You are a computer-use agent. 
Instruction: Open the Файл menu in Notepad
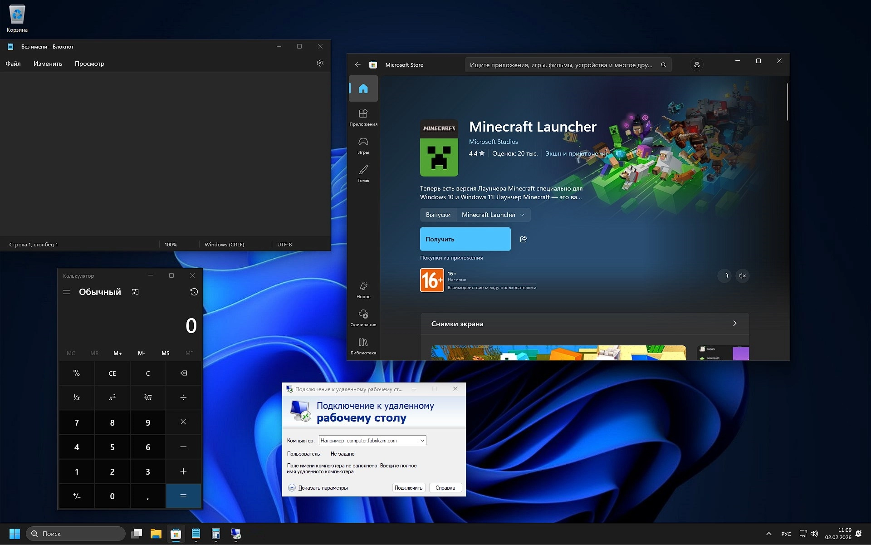(x=13, y=64)
